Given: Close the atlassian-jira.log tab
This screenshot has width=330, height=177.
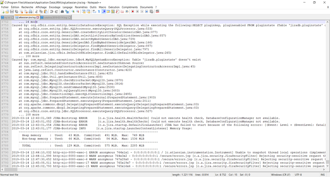Looking at the screenshot, I should (38, 17).
